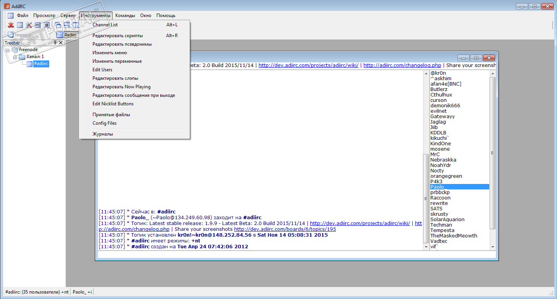Image resolution: width=557 pixels, height=299 pixels.
Task: Select orangegreen in the nicklist
Action: [x=446, y=176]
